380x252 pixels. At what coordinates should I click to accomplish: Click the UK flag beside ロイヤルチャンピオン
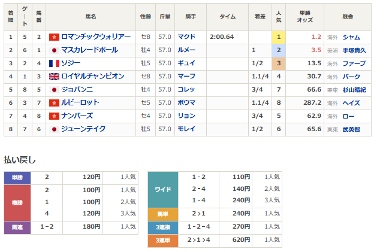[x=54, y=77]
